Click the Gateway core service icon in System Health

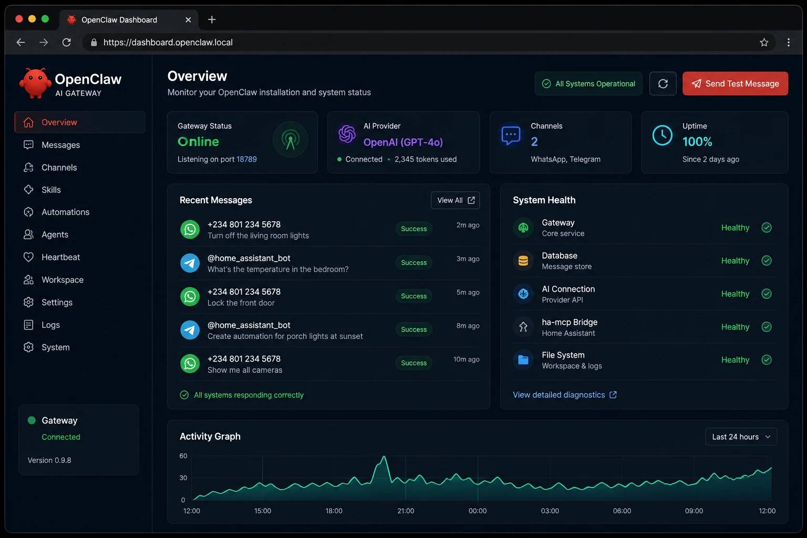click(523, 227)
